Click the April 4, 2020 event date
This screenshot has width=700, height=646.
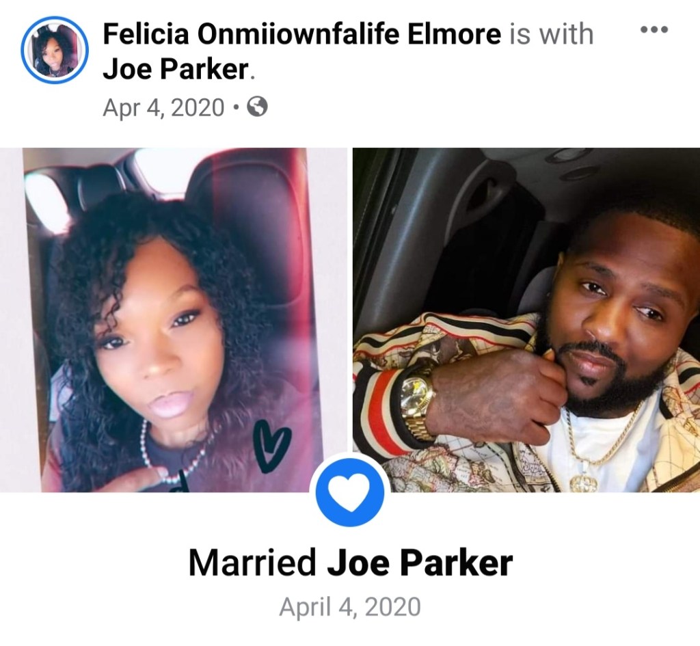pos(350,607)
